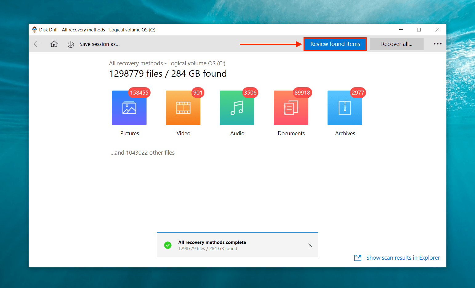Click Review found items button
This screenshot has height=288, width=475.
coord(335,44)
